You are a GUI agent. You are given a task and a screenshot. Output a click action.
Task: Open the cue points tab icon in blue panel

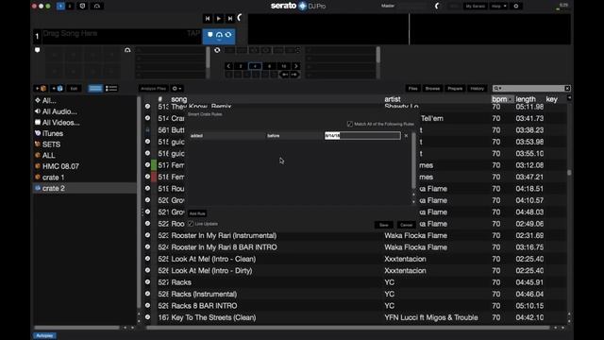pyautogui.click(x=210, y=35)
